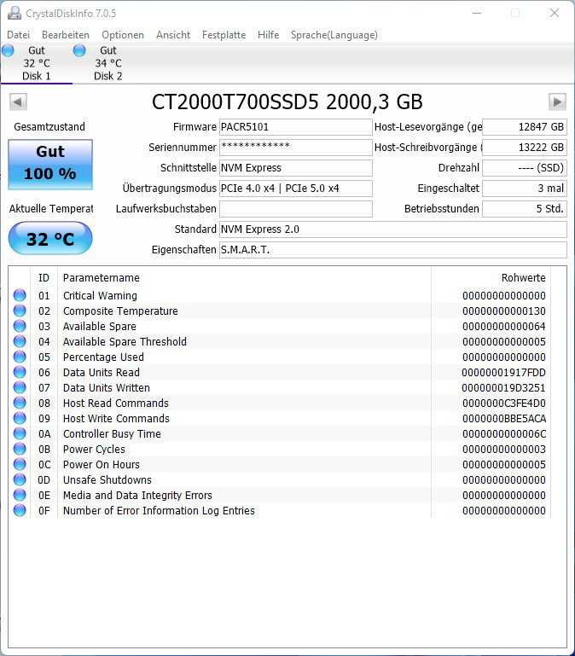The image size is (575, 656).
Task: Open the Festplatte menu
Action: (x=224, y=35)
